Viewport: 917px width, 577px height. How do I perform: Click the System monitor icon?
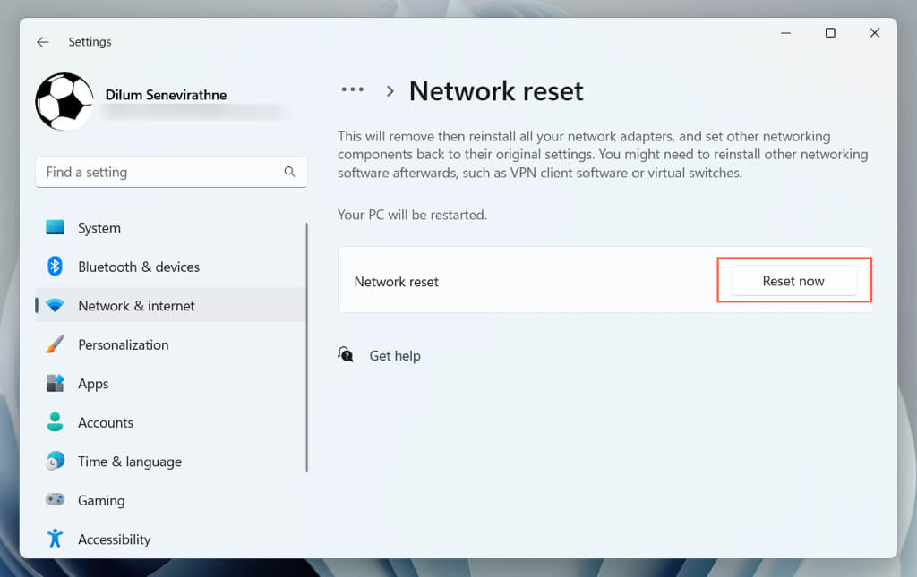[56, 228]
